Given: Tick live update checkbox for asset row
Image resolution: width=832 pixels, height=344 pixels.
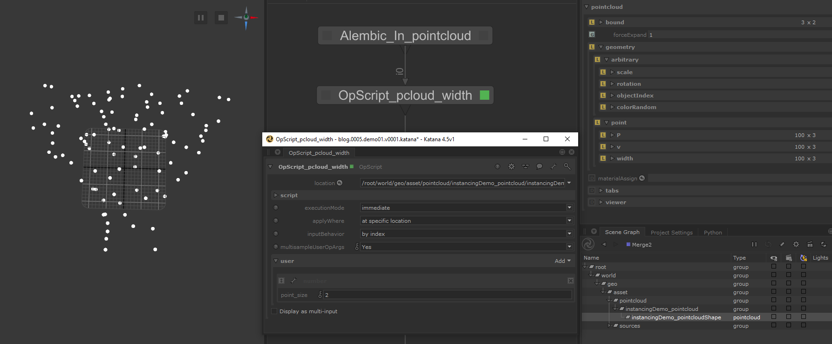Looking at the screenshot, I should coord(804,292).
